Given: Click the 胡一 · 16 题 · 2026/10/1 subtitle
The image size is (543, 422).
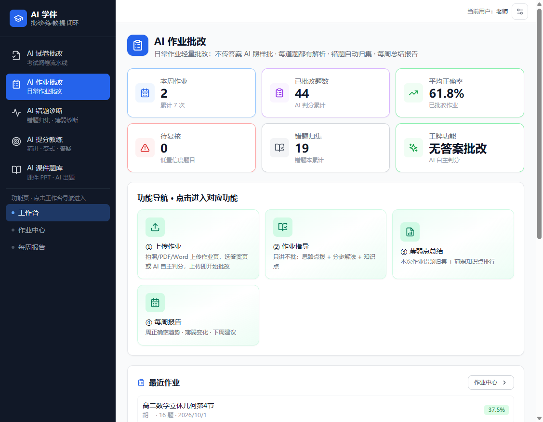Looking at the screenshot, I should point(174,415).
